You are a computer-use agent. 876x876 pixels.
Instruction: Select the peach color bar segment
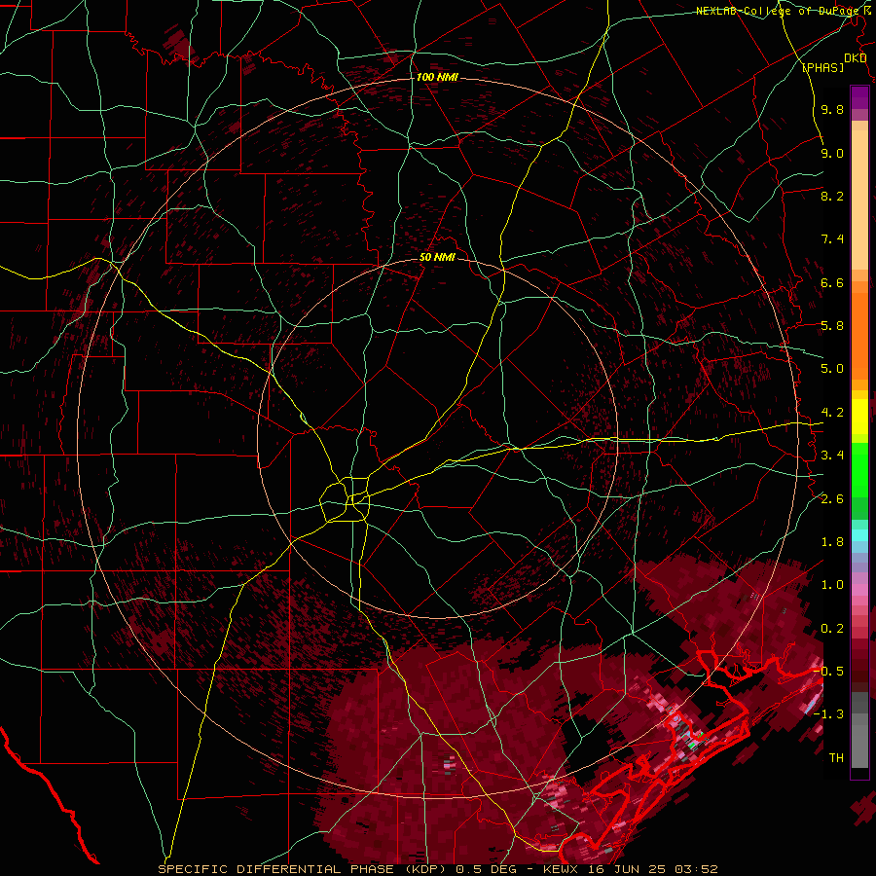click(859, 201)
